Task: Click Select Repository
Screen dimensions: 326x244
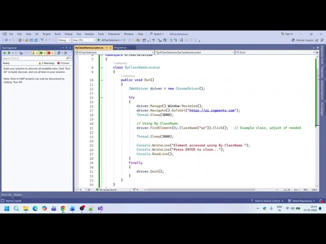Action: [301, 201]
